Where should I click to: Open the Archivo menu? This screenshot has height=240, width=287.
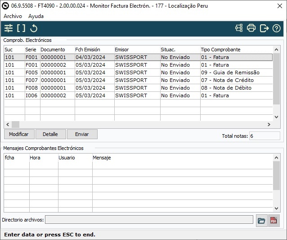coord(13,16)
